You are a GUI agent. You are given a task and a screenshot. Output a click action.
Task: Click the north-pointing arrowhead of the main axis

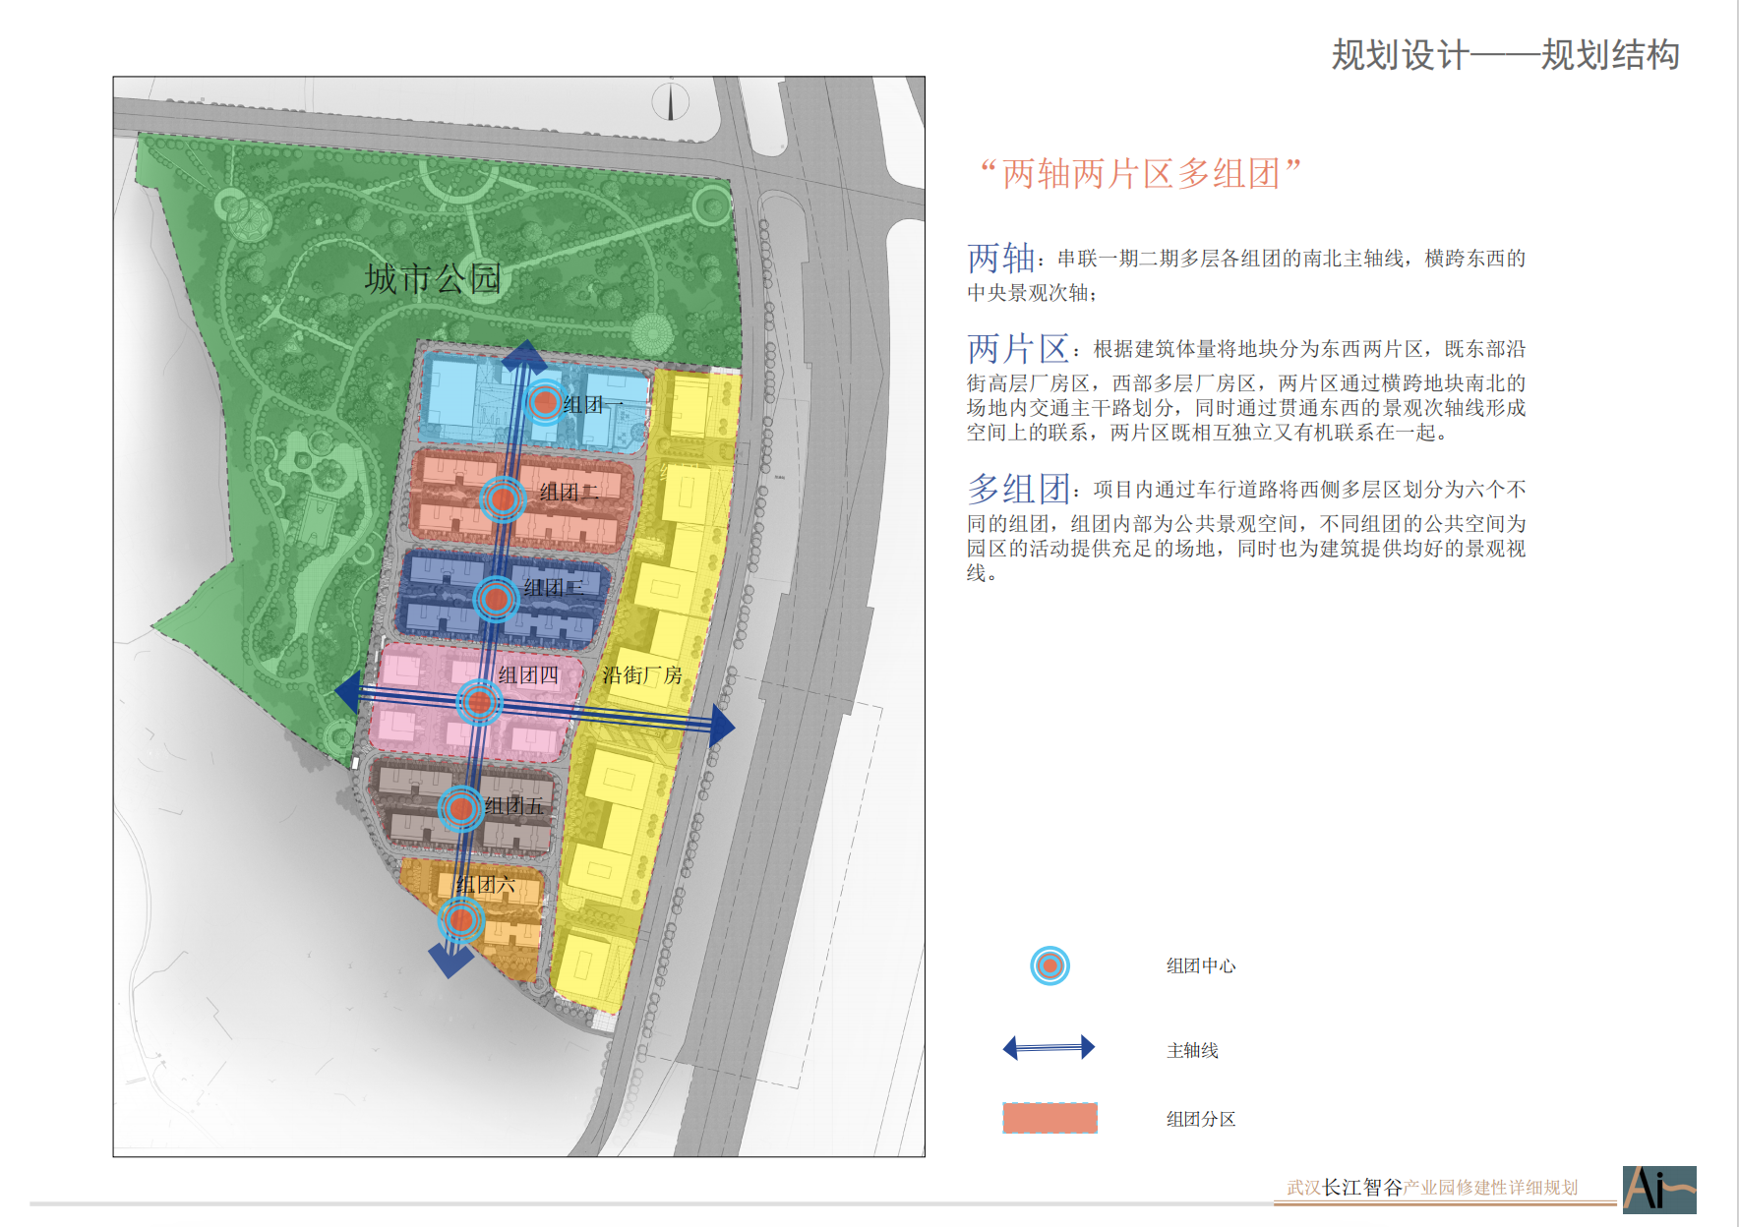tap(524, 355)
